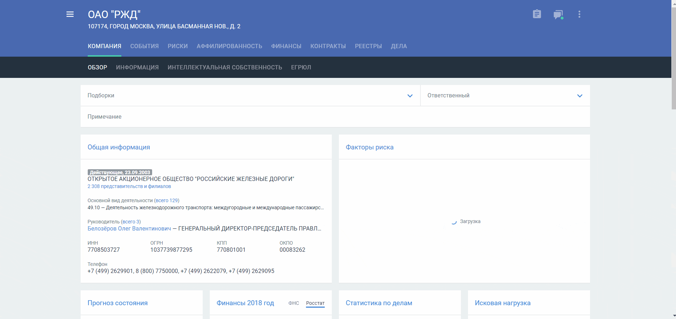
Task: Expand the Подборки dropdown
Action: pyautogui.click(x=250, y=96)
